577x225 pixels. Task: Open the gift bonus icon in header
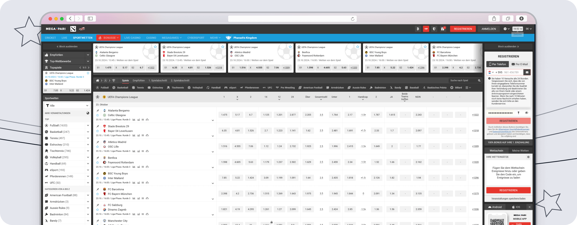click(443, 29)
